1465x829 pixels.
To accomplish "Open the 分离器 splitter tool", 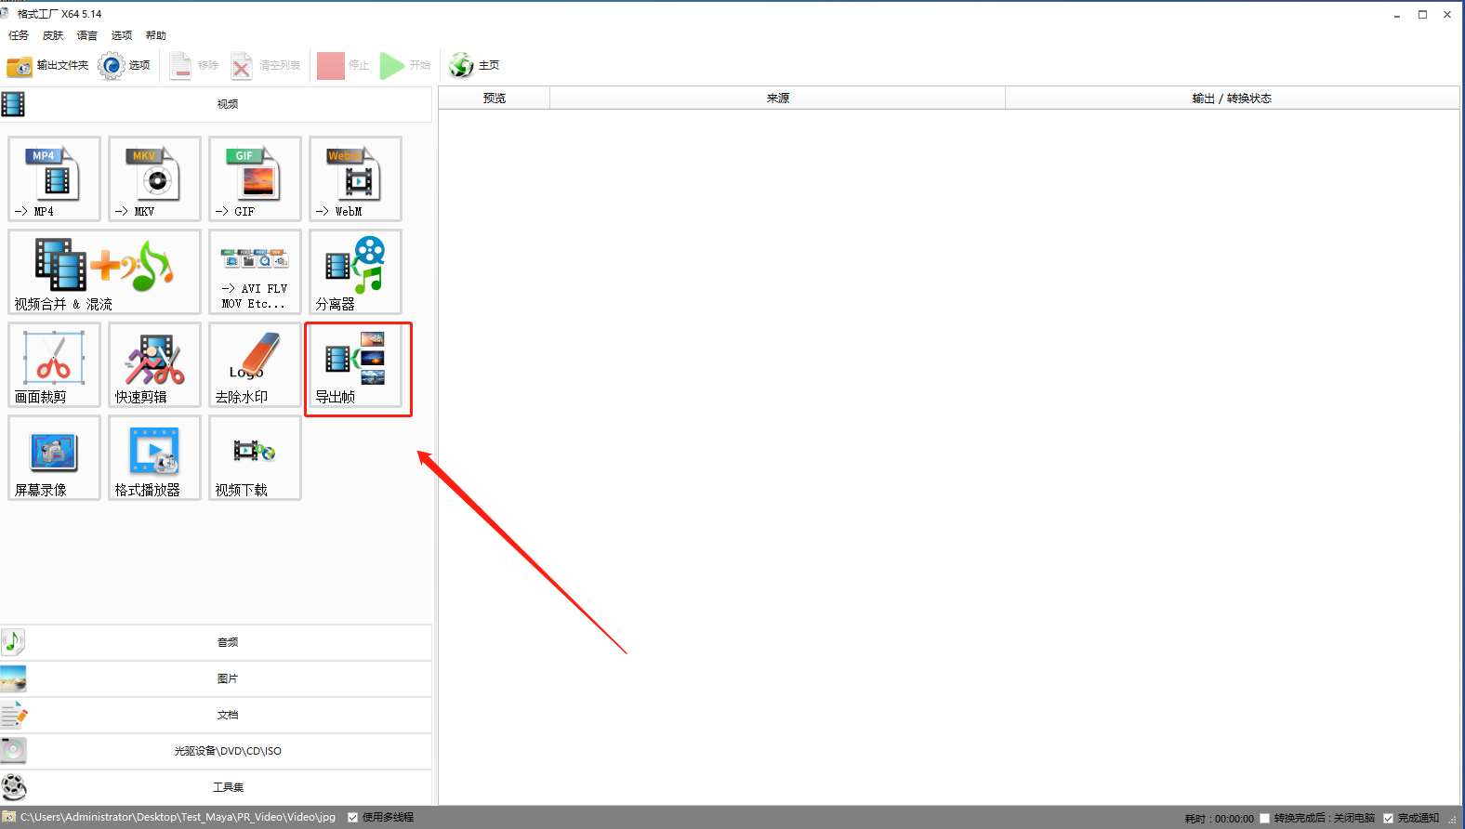I will [355, 271].
